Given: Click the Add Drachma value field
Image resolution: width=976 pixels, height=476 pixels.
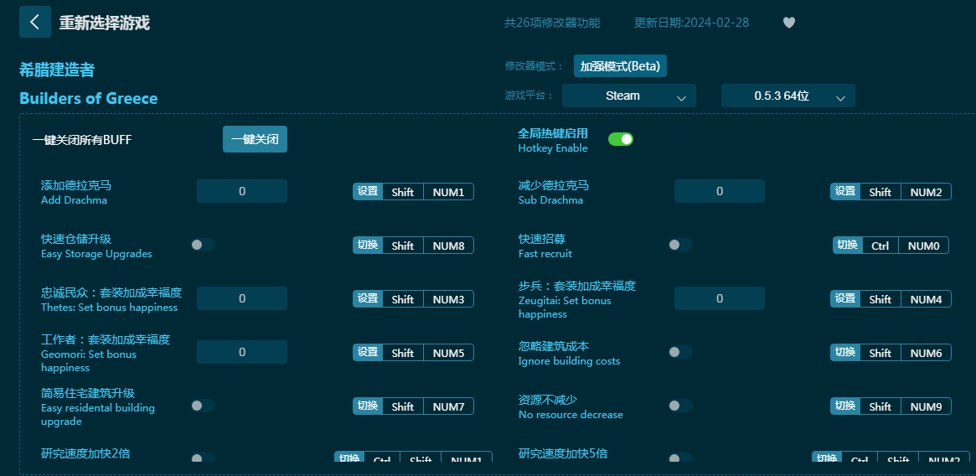Looking at the screenshot, I should [242, 191].
